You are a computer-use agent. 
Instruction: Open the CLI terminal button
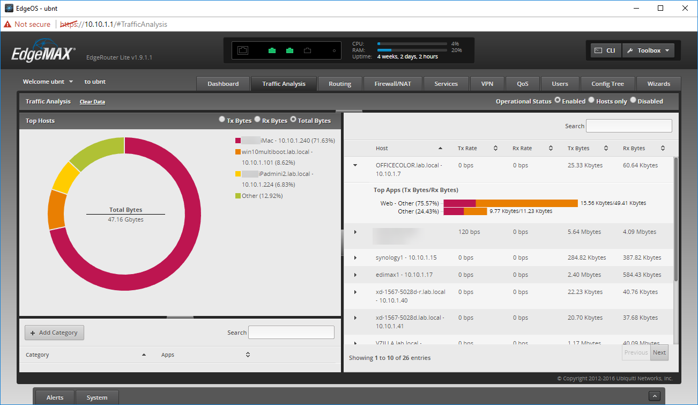(606, 50)
